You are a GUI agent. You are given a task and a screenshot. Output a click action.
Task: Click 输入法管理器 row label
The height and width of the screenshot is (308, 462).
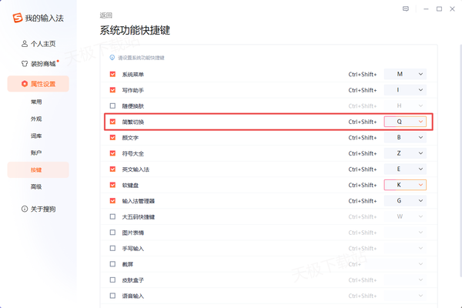pos(139,201)
